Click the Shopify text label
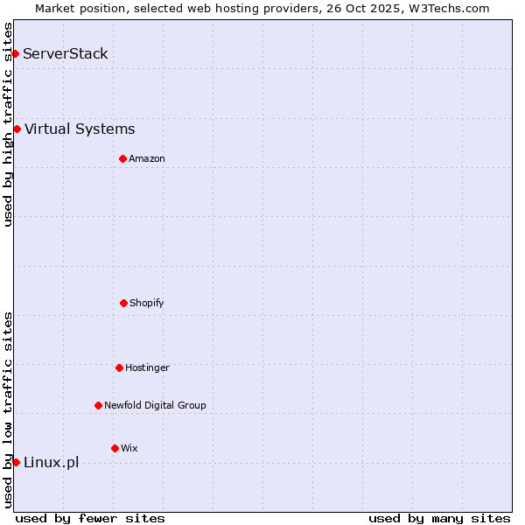 (x=147, y=303)
